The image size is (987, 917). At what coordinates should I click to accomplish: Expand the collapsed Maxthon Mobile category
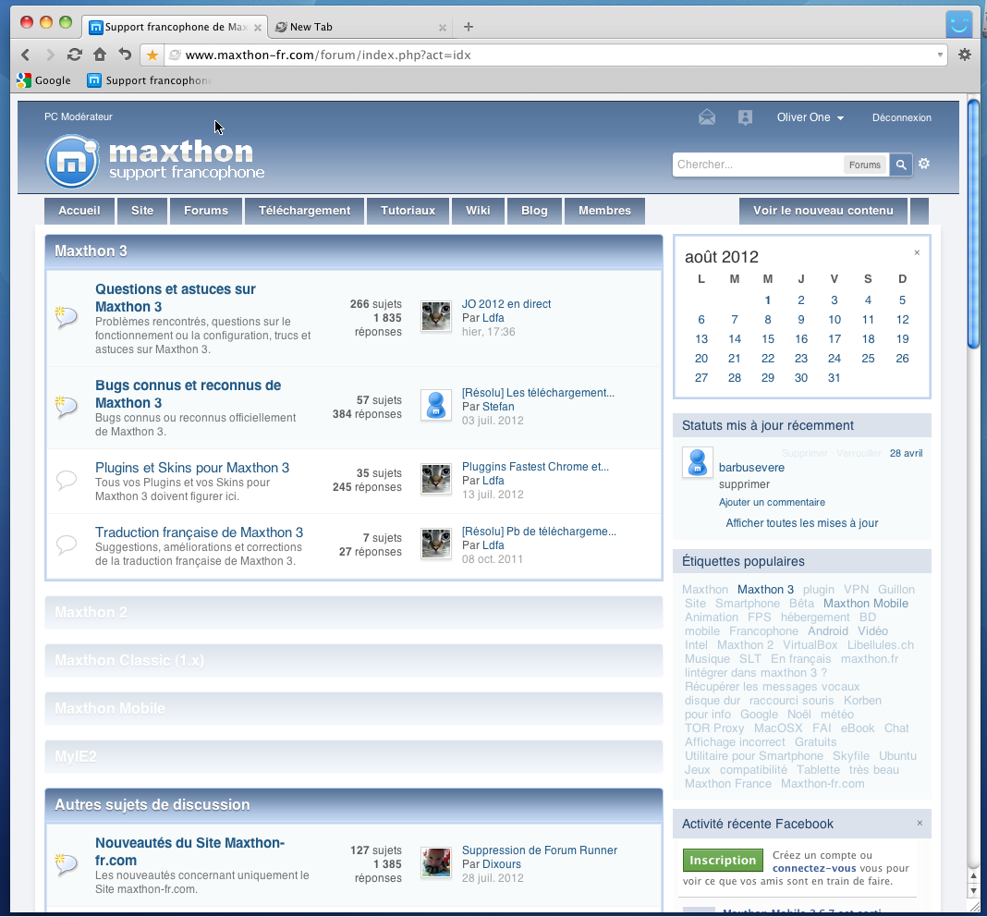click(x=354, y=708)
